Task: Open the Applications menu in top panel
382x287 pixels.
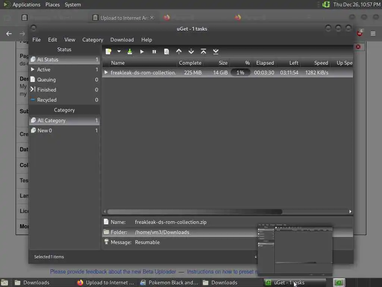Action: point(26,4)
